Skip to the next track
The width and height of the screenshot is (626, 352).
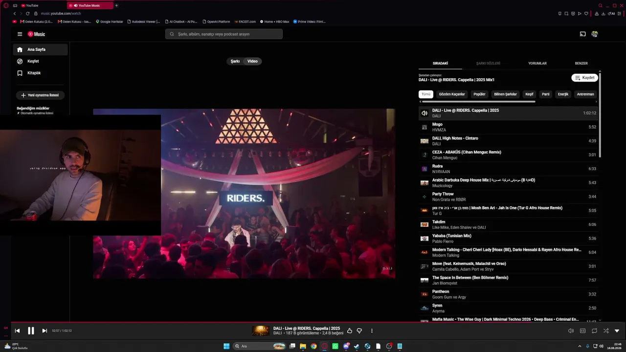click(x=45, y=331)
